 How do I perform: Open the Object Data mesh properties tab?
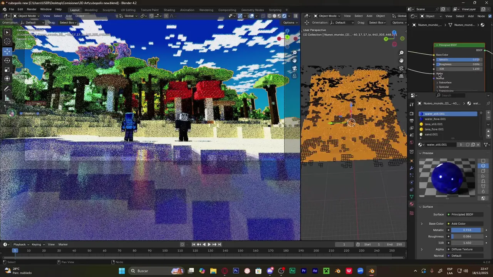411,197
